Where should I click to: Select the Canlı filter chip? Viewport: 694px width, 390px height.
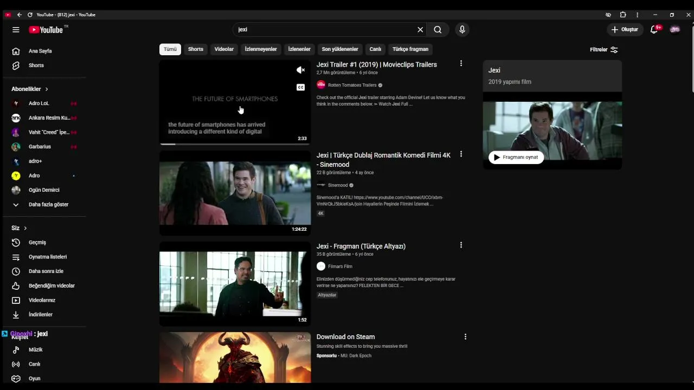click(x=375, y=49)
